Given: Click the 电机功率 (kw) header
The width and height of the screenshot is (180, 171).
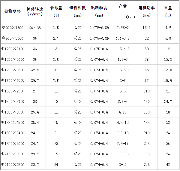Looking at the screenshot, I should (147, 11).
